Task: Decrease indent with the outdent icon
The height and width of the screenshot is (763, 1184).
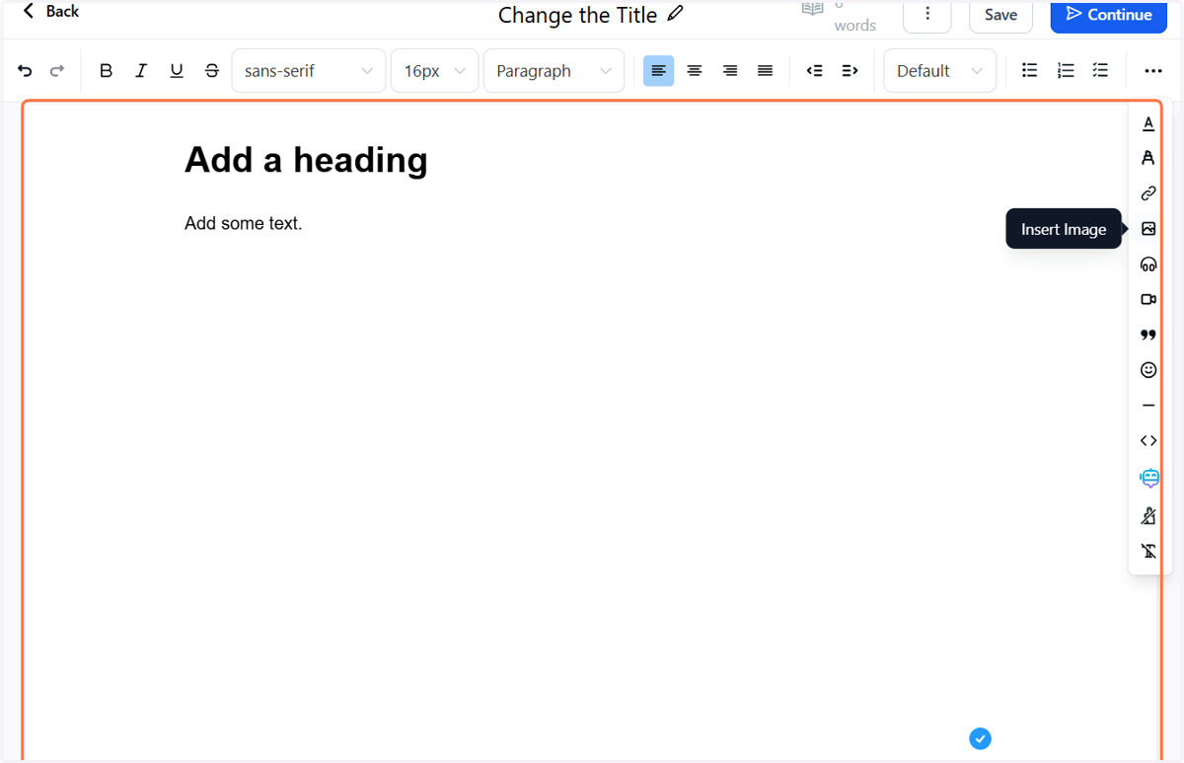Action: 814,71
